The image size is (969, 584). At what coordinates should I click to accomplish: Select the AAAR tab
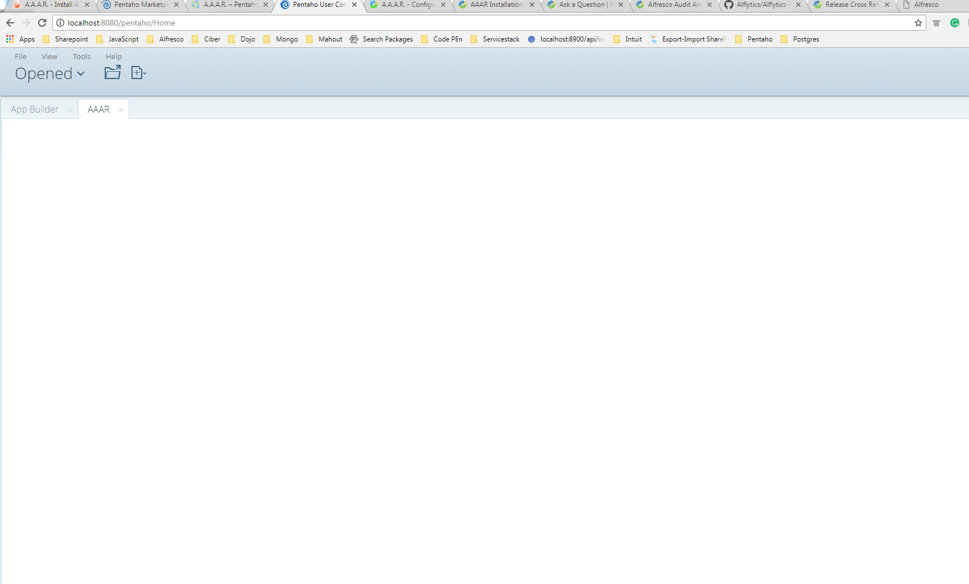pos(98,109)
